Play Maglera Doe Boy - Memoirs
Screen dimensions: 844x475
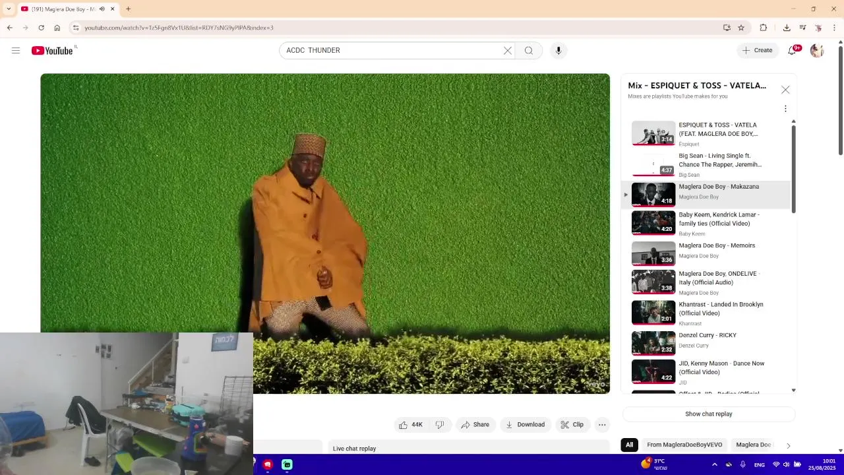click(x=706, y=253)
